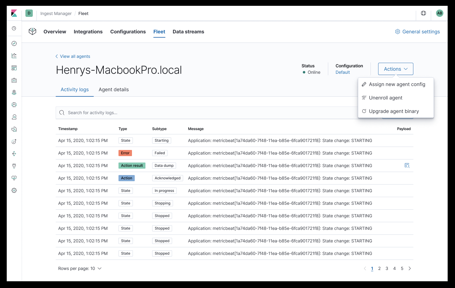Go to page 5
455x288 pixels.
[x=402, y=268]
